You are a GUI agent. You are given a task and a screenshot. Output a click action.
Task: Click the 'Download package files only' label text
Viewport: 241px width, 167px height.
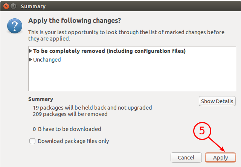(x=73, y=141)
